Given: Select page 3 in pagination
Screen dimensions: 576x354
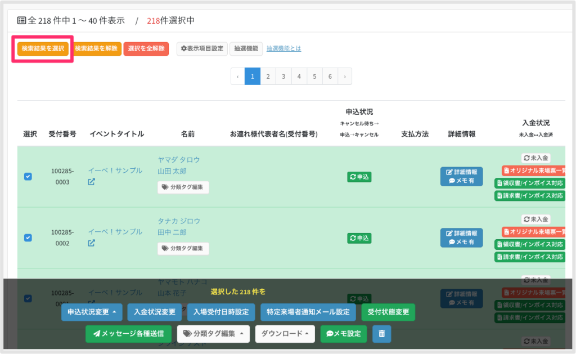Looking at the screenshot, I should point(283,77).
